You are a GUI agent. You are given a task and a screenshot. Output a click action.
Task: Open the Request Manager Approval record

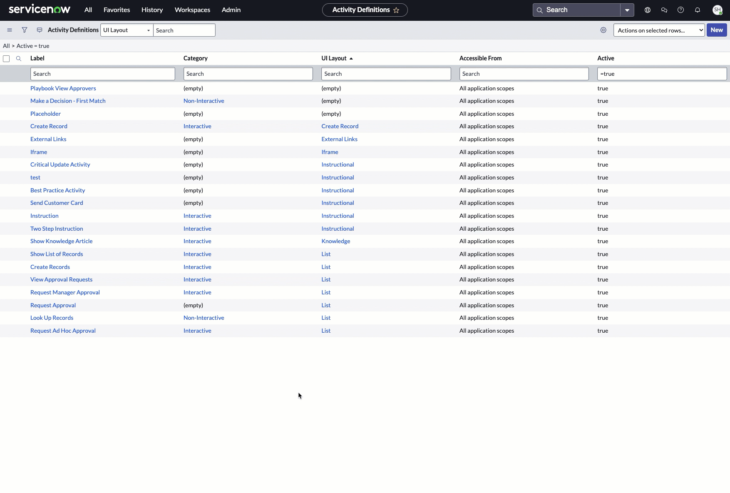click(65, 292)
